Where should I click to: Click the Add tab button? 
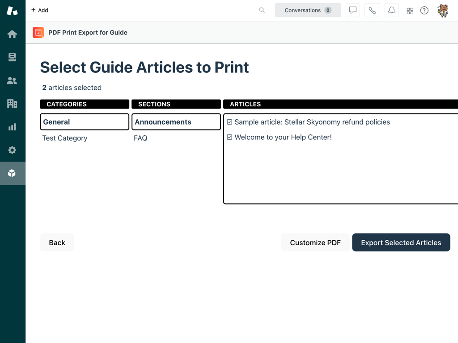pos(40,10)
